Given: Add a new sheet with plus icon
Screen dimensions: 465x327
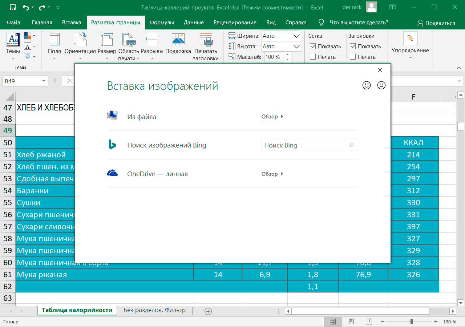Looking at the screenshot, I should (x=208, y=311).
